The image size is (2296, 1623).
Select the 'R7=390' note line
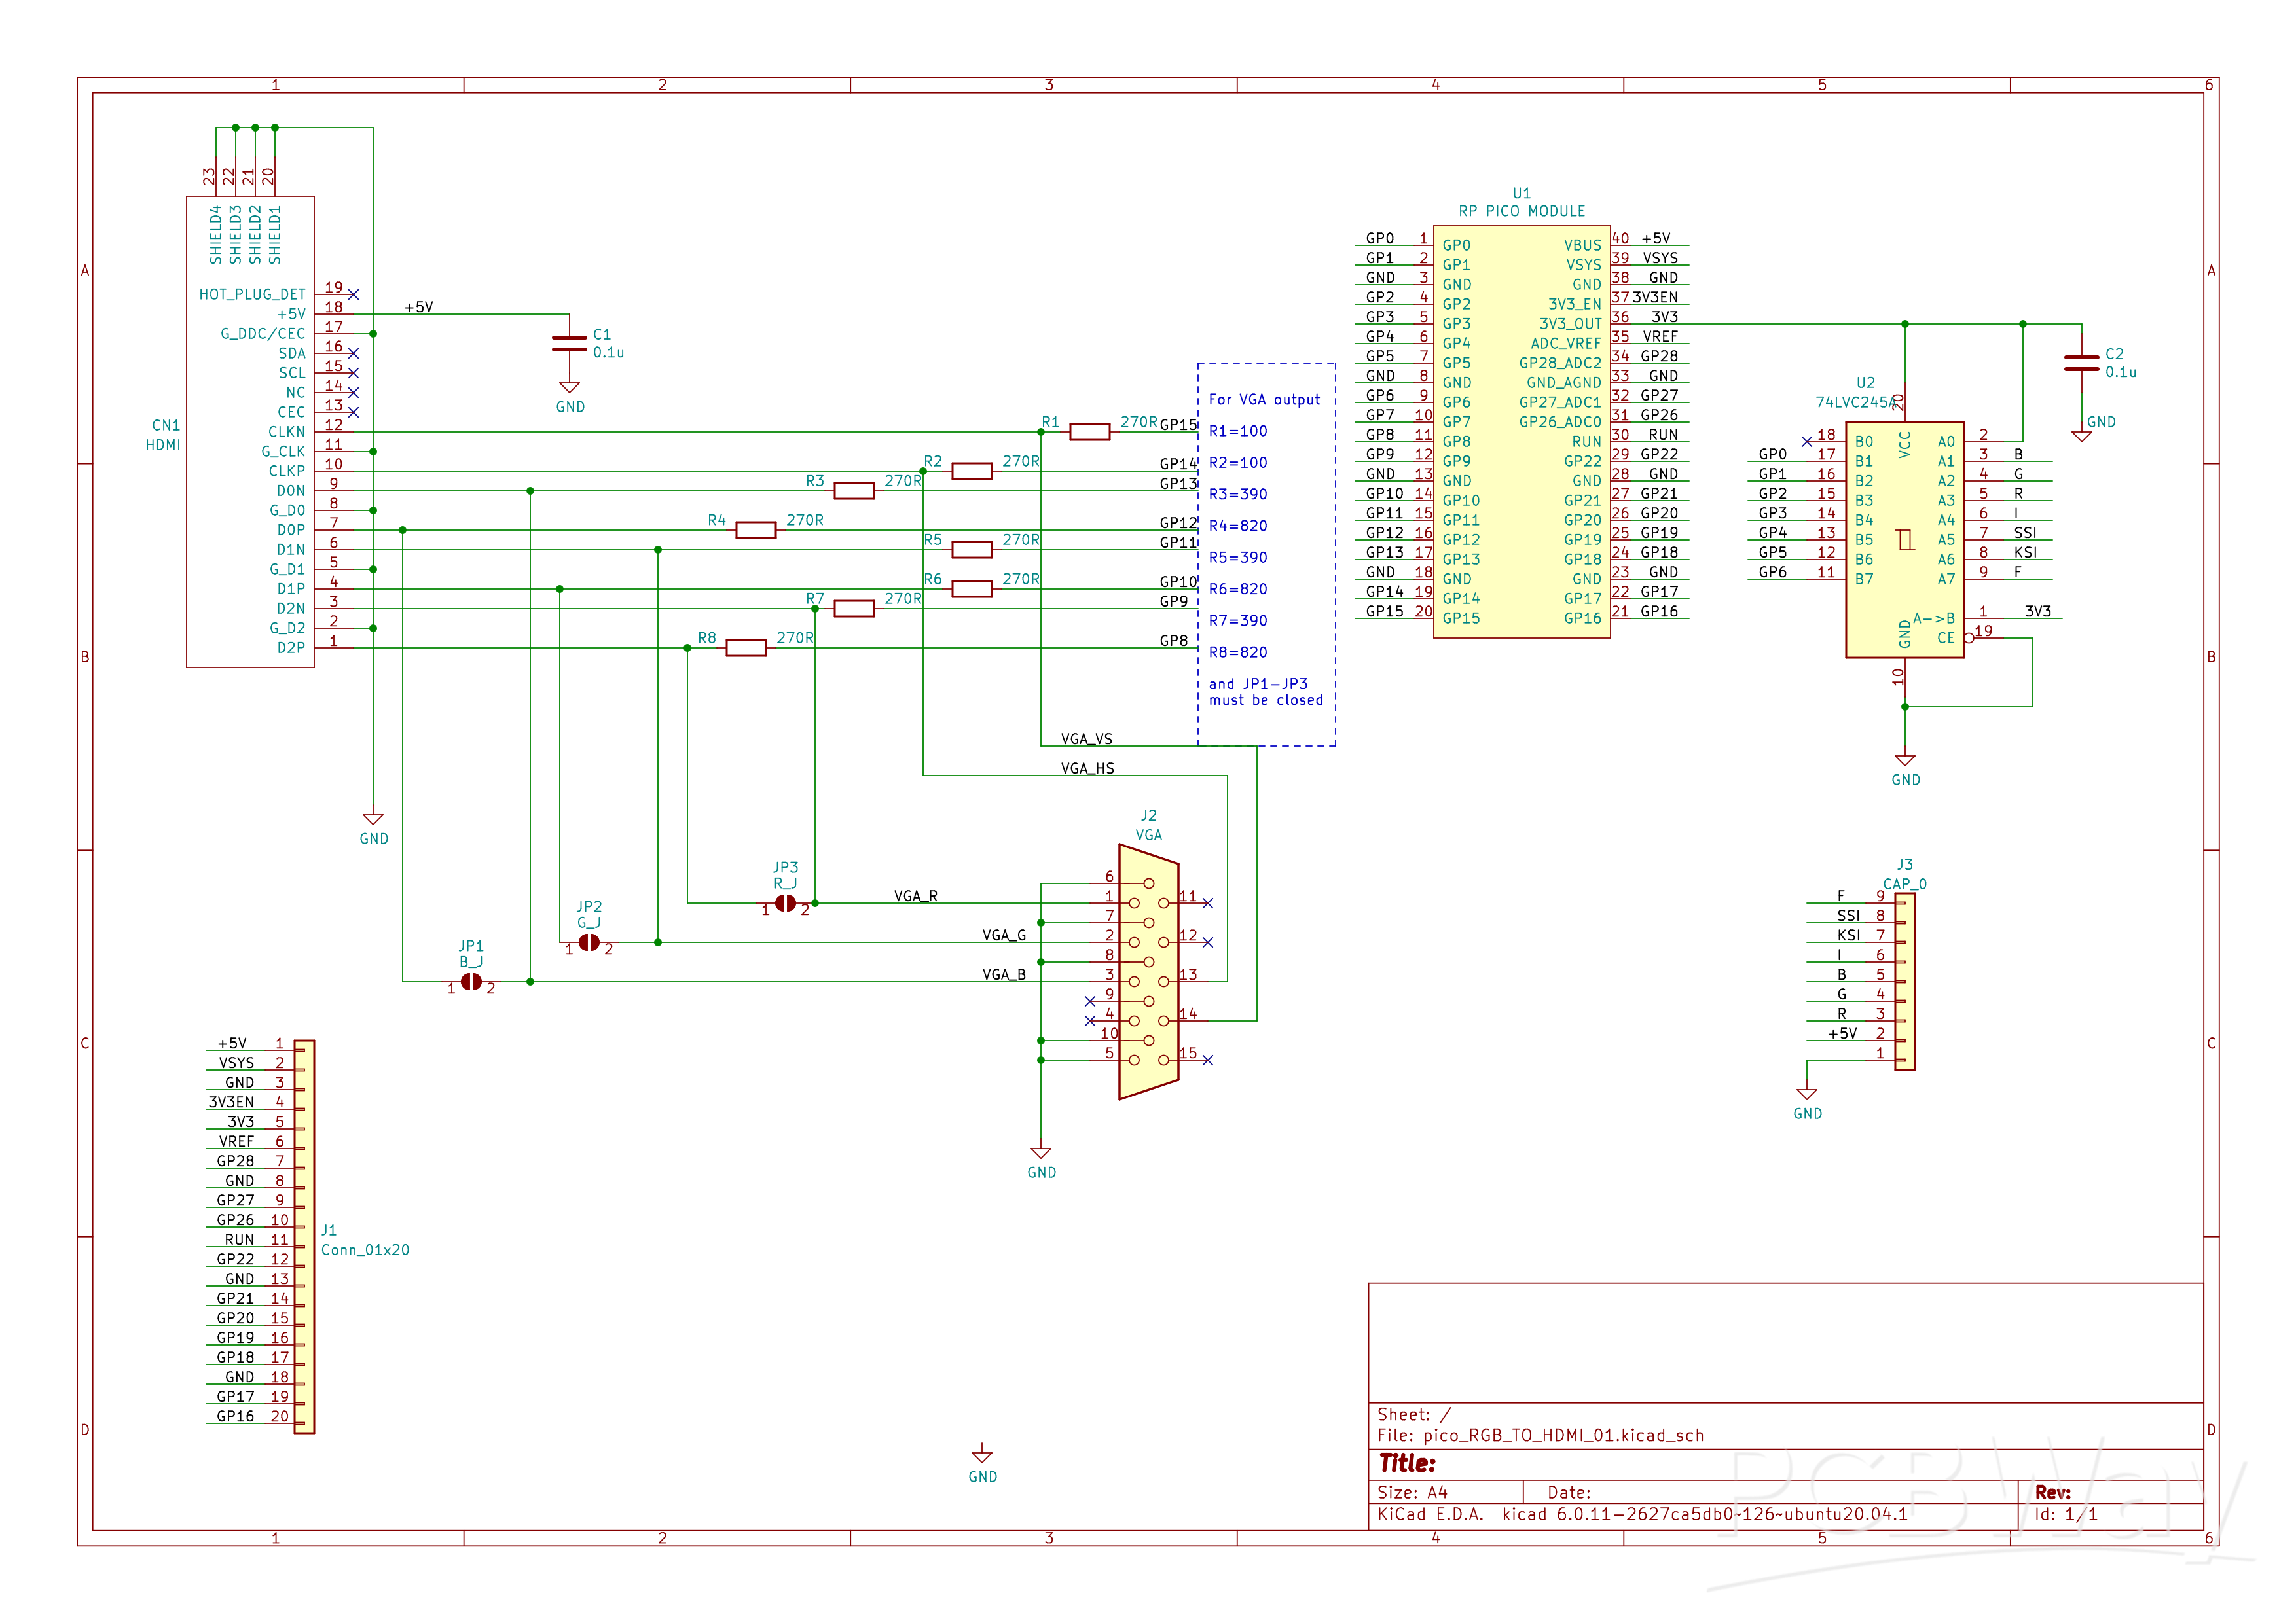(x=1238, y=620)
